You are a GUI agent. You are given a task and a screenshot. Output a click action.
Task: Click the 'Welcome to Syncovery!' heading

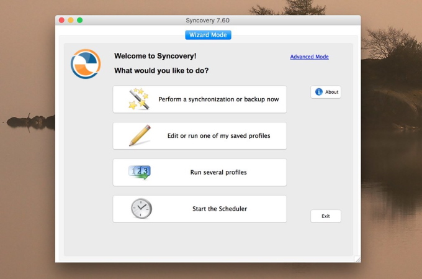tap(155, 56)
